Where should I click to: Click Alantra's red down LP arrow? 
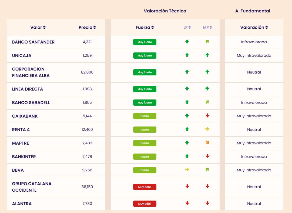pyautogui.click(x=187, y=203)
